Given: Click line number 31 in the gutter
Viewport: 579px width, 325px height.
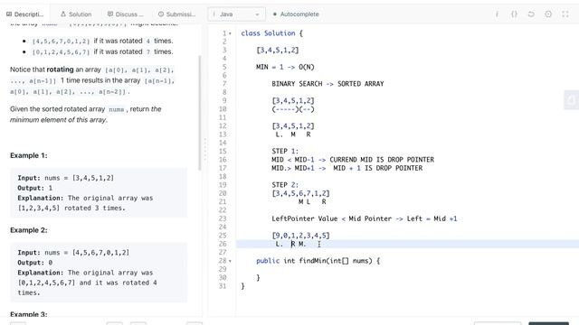Looking at the screenshot, I should (223, 286).
